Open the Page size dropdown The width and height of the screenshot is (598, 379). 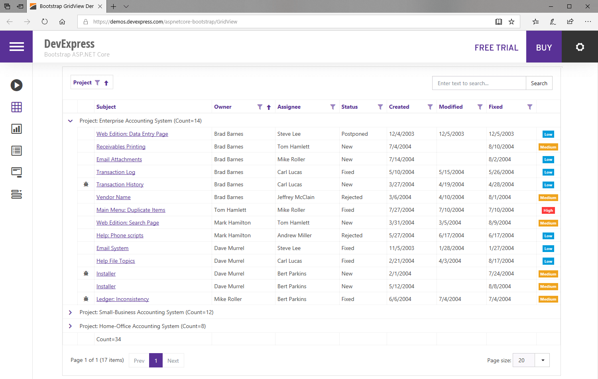[x=543, y=360]
